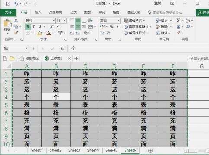Align text to the right
Image resolution: width=209 pixels, height=155 pixels.
pyautogui.click(x=84, y=27)
